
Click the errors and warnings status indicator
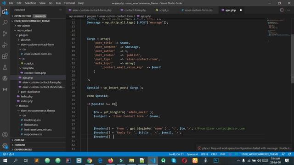pyautogui.click(x=9, y=154)
